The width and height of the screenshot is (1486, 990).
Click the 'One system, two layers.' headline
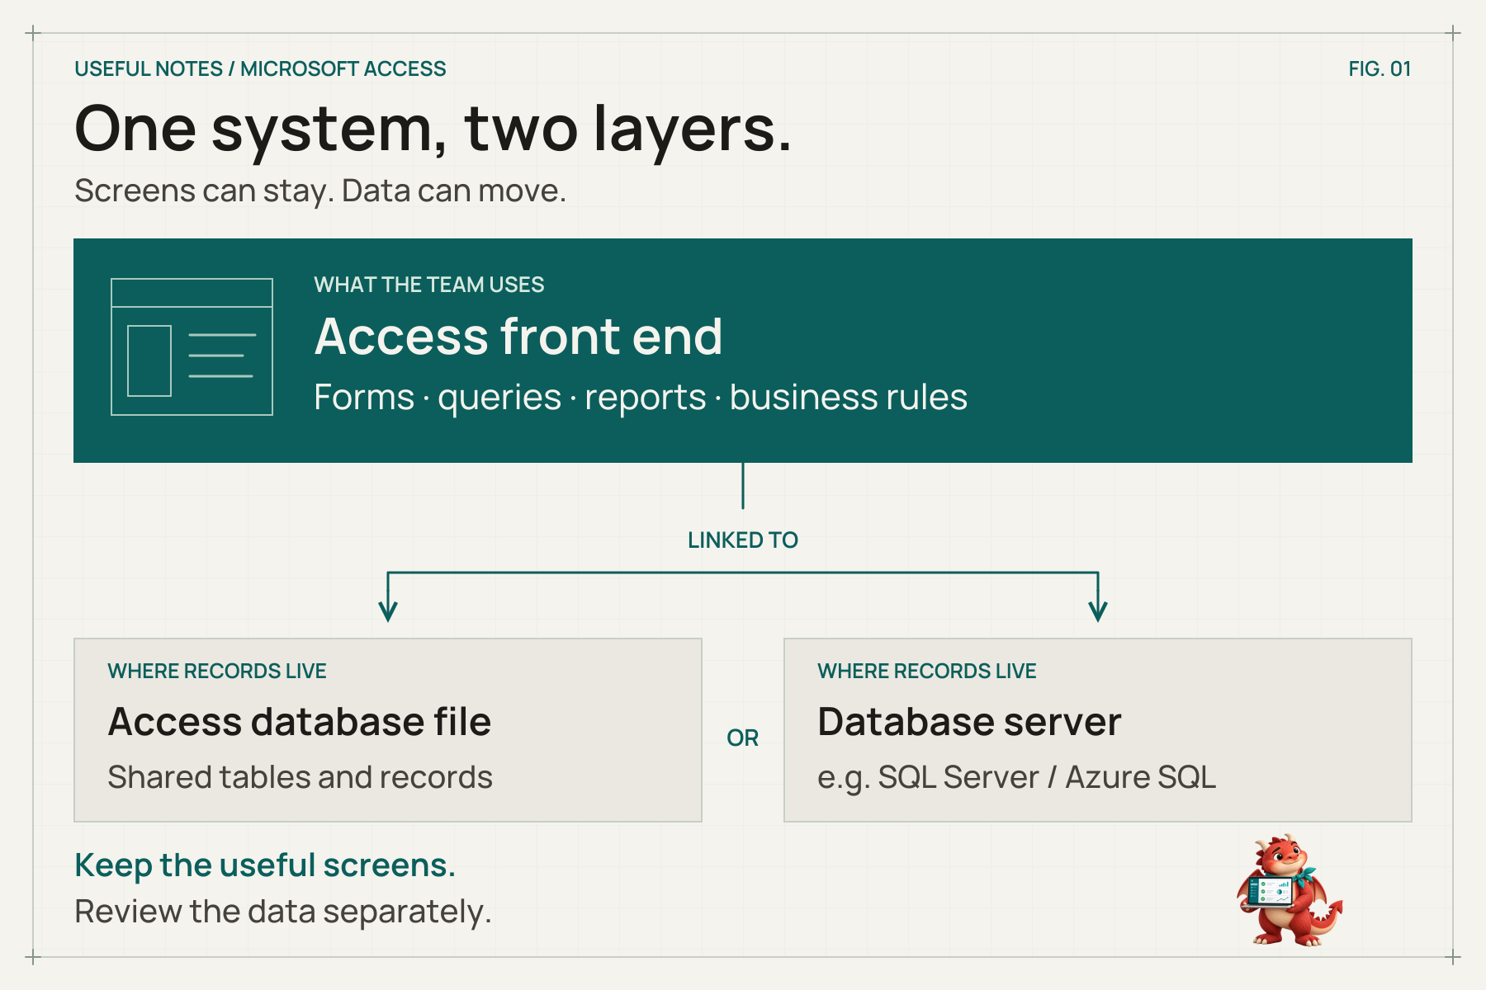coord(433,129)
